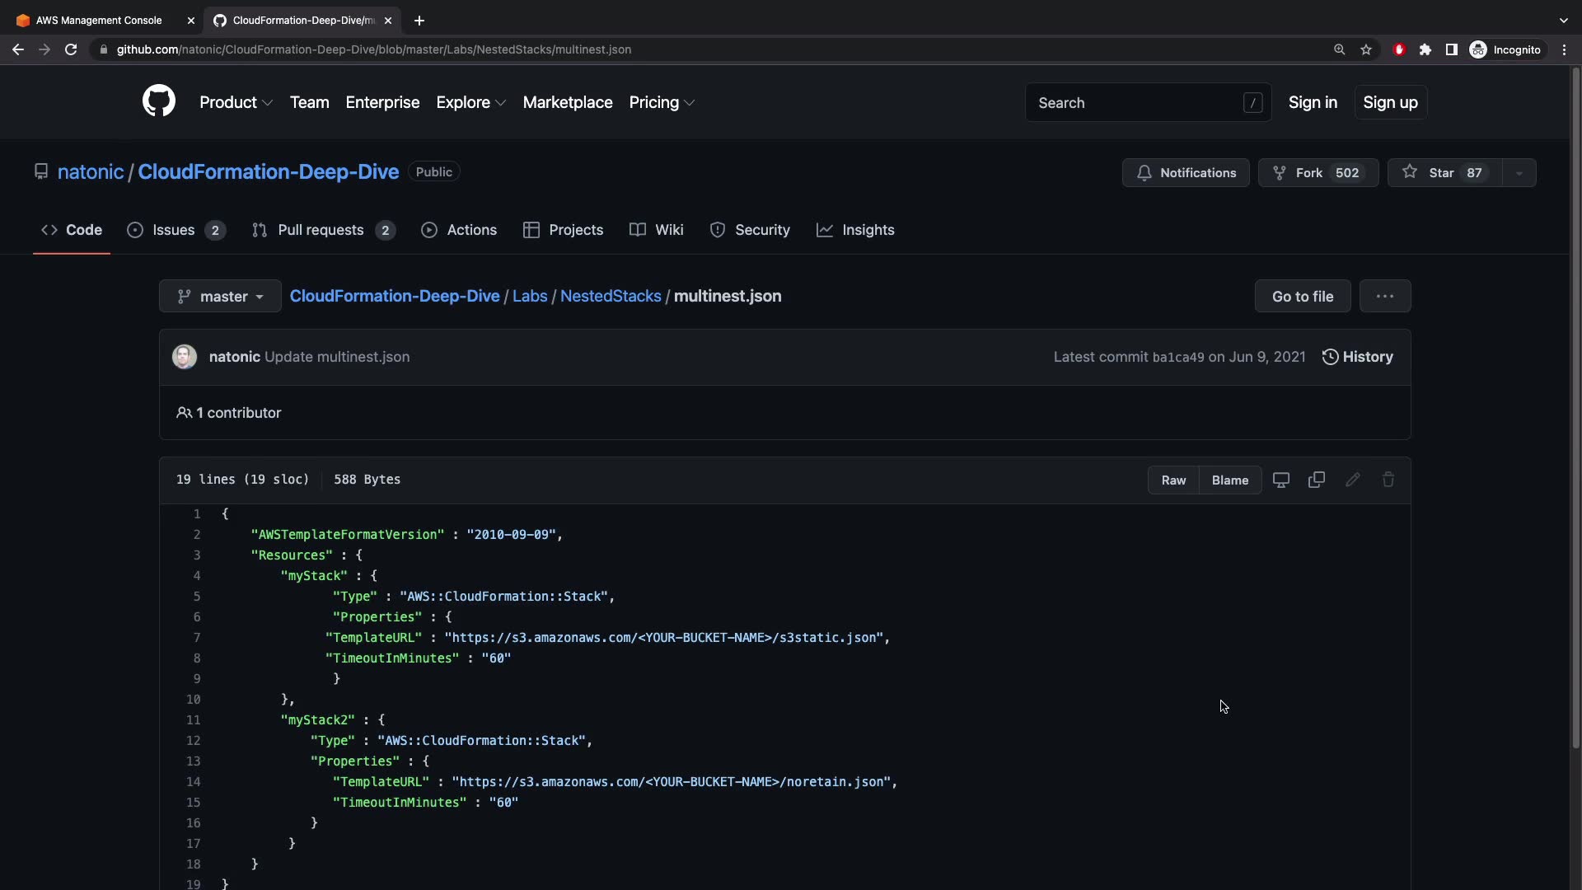Click the pencil edit file icon
Viewport: 1582px width, 890px height.
(1352, 480)
